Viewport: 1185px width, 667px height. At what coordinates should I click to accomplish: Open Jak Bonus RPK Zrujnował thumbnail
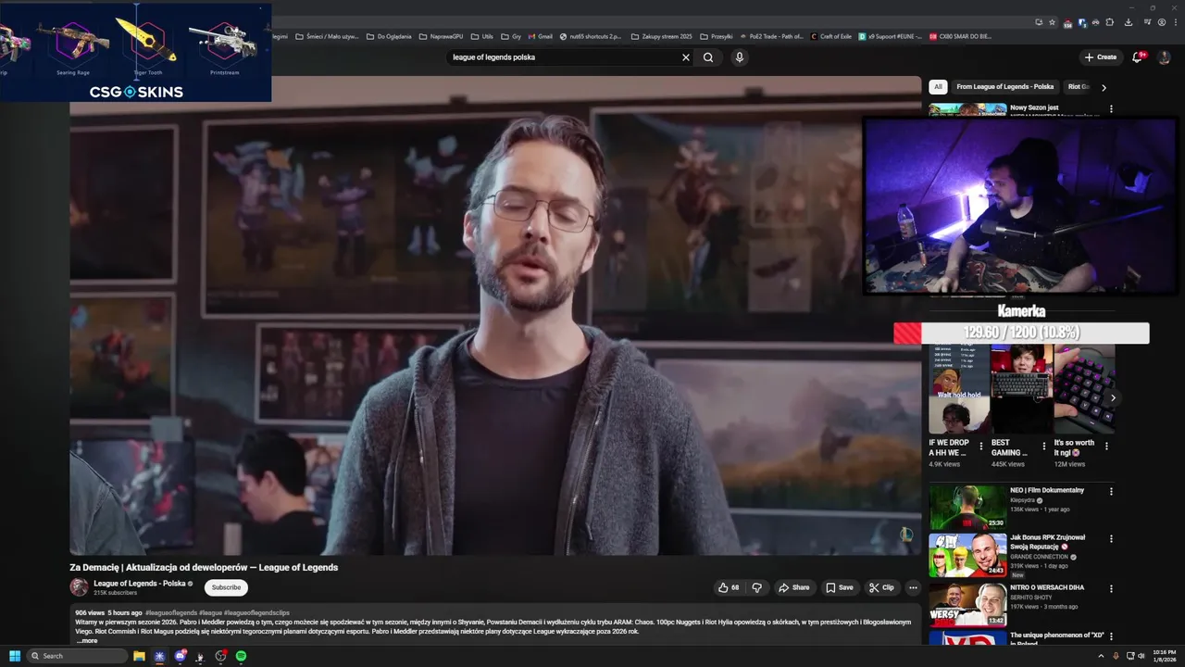[x=967, y=555]
